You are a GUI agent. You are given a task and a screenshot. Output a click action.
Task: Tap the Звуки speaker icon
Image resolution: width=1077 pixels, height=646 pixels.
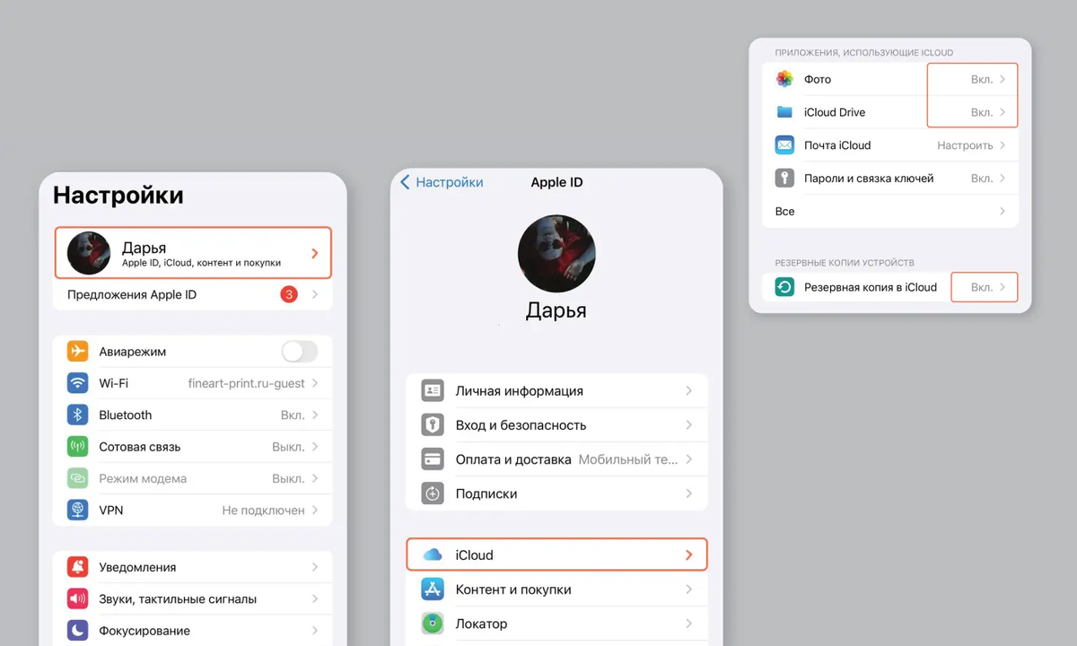[x=77, y=598]
